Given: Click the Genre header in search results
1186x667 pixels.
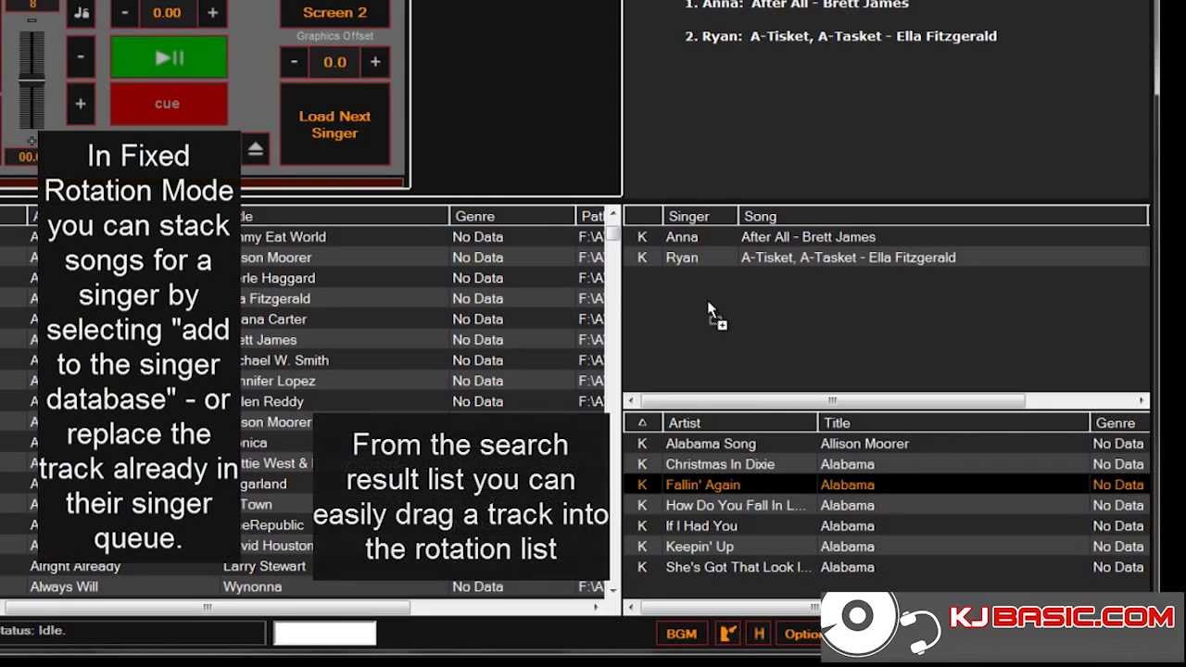Looking at the screenshot, I should pos(1119,422).
